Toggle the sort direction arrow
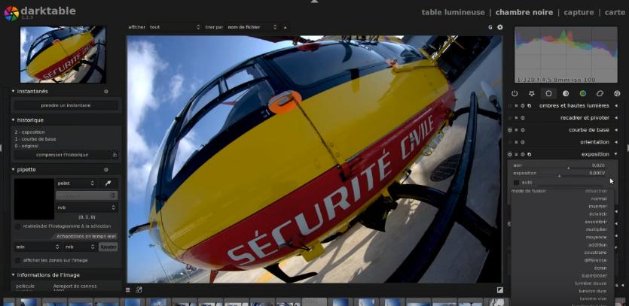Image resolution: width=629 pixels, height=306 pixels. pyautogui.click(x=285, y=27)
